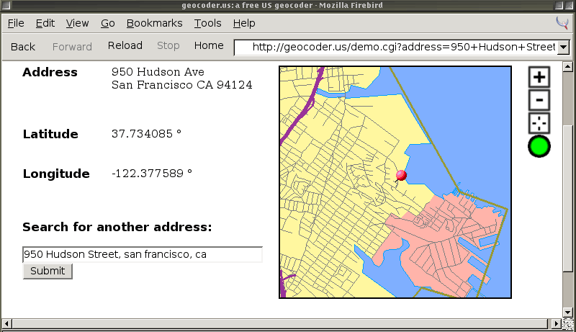Zoom out of the map with the minus icon

[539, 100]
